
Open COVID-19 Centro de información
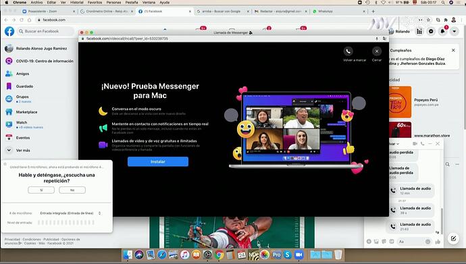[40, 61]
